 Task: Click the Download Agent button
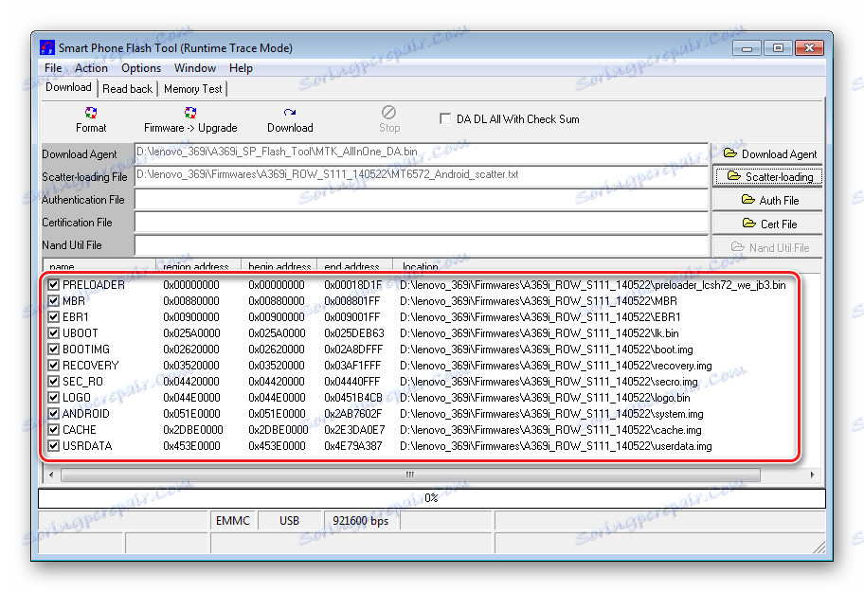(768, 154)
